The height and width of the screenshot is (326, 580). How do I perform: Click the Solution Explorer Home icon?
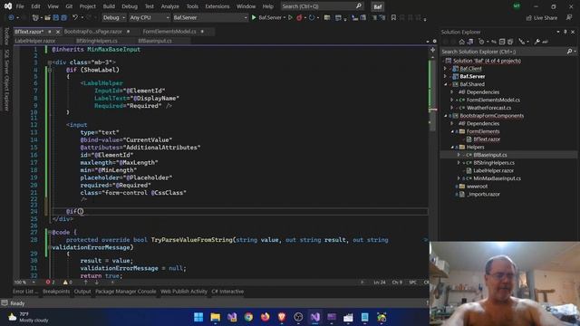point(461,42)
